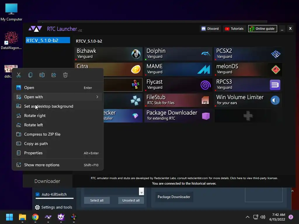Image resolution: width=299 pixels, height=224 pixels.
Task: Click the list scroll-down arrow in background window
Action: point(142,193)
